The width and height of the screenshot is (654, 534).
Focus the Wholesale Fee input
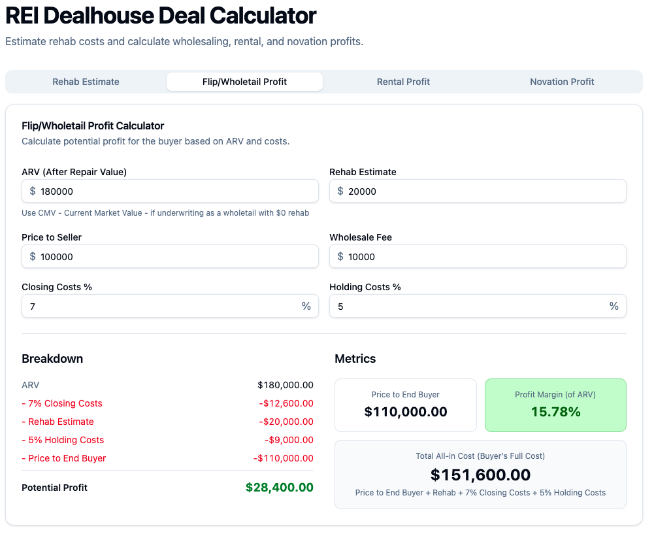pos(478,257)
